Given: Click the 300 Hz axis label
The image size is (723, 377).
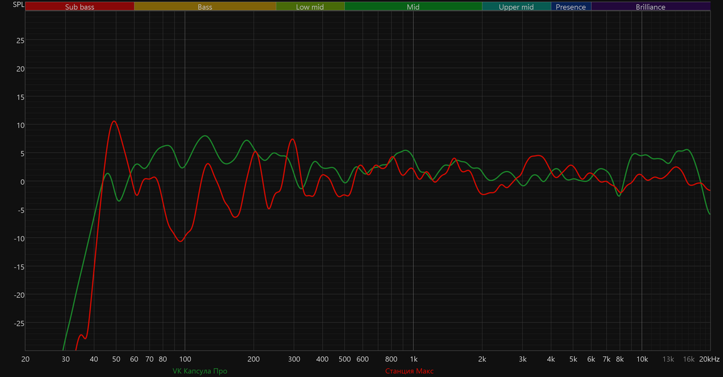Looking at the screenshot, I should (294, 359).
